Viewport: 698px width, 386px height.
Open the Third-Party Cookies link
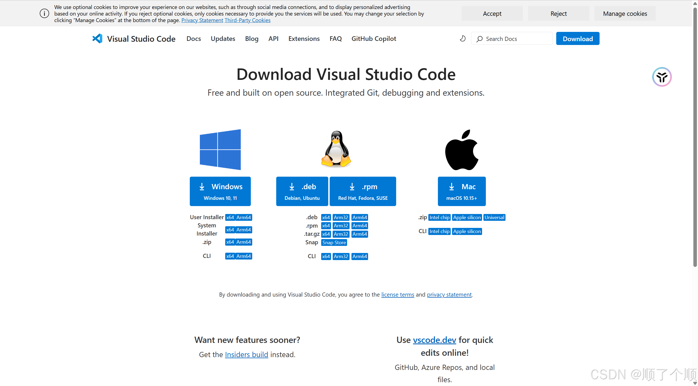(248, 20)
